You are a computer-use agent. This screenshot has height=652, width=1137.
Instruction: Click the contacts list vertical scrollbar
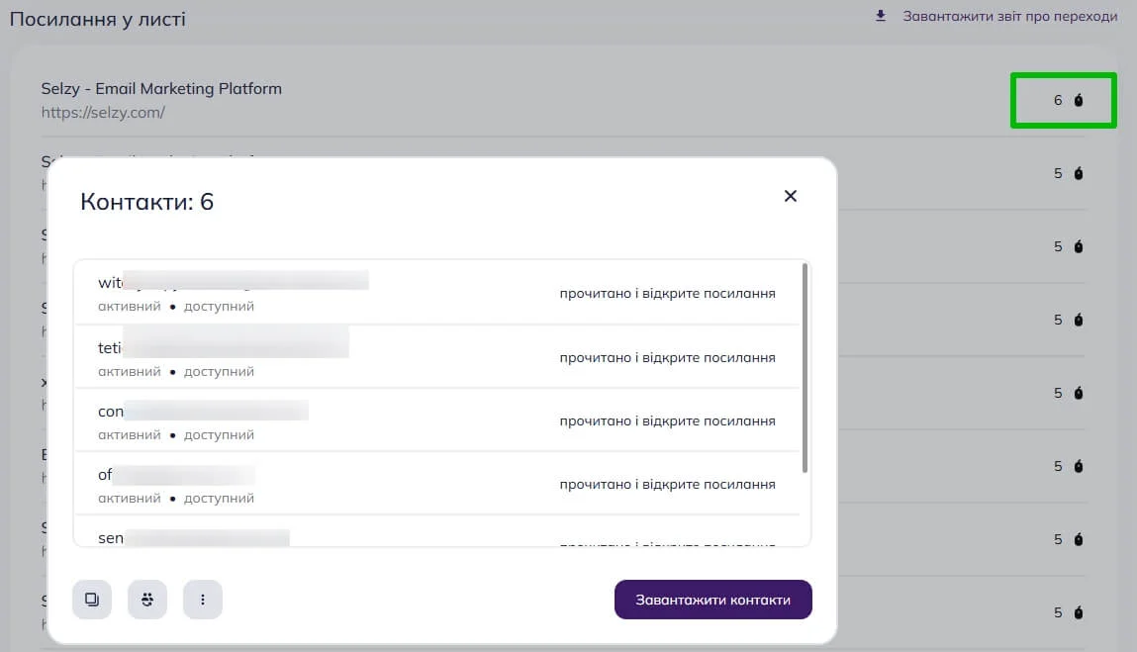(805, 368)
